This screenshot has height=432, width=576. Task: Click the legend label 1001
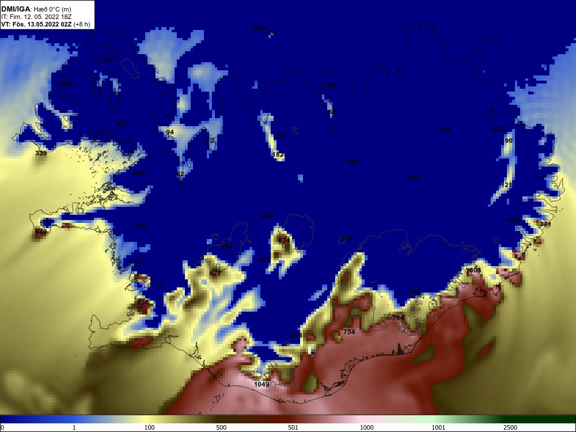pos(438,427)
